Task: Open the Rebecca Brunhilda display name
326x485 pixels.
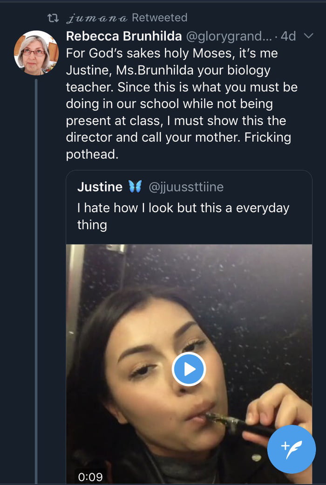Action: tap(124, 36)
